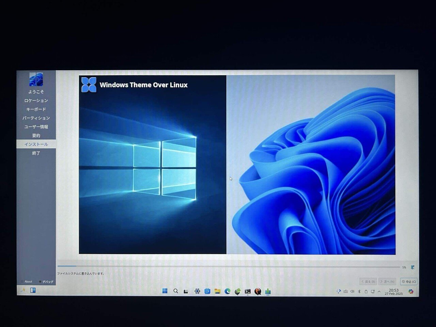
Task: Expand the hidden tray icons chevron
Action: (x=379, y=292)
